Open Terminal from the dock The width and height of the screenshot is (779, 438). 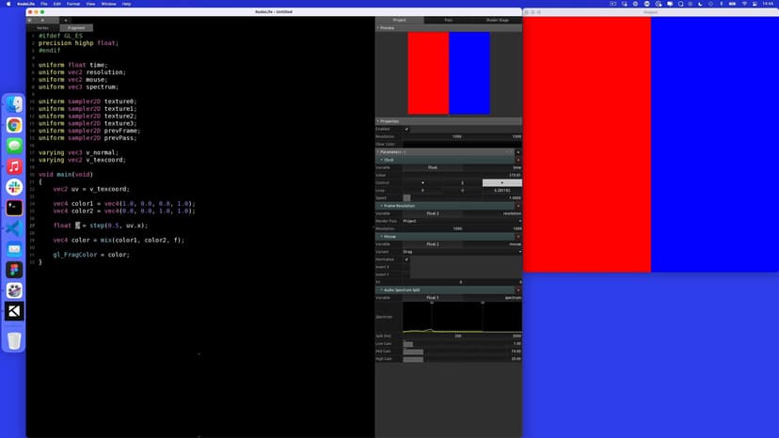(x=14, y=208)
